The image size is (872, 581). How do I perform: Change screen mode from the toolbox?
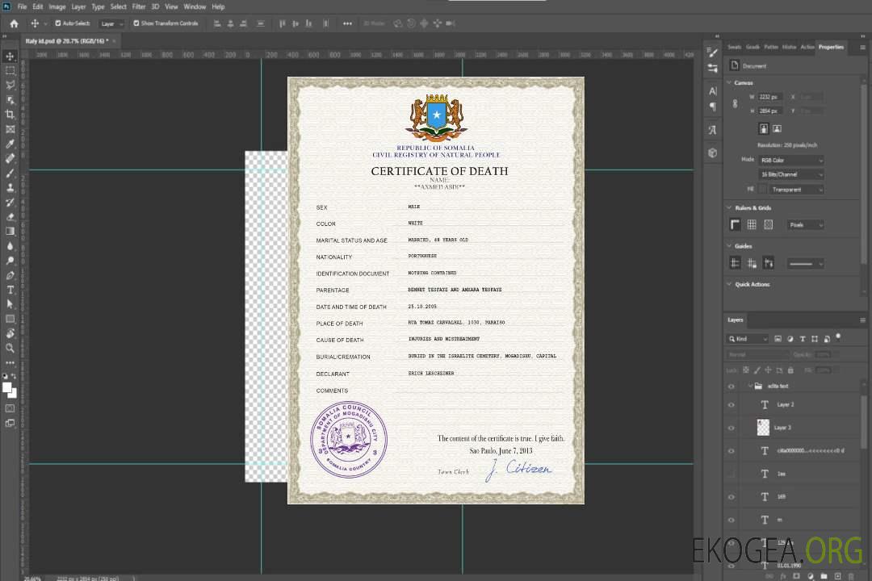10,424
